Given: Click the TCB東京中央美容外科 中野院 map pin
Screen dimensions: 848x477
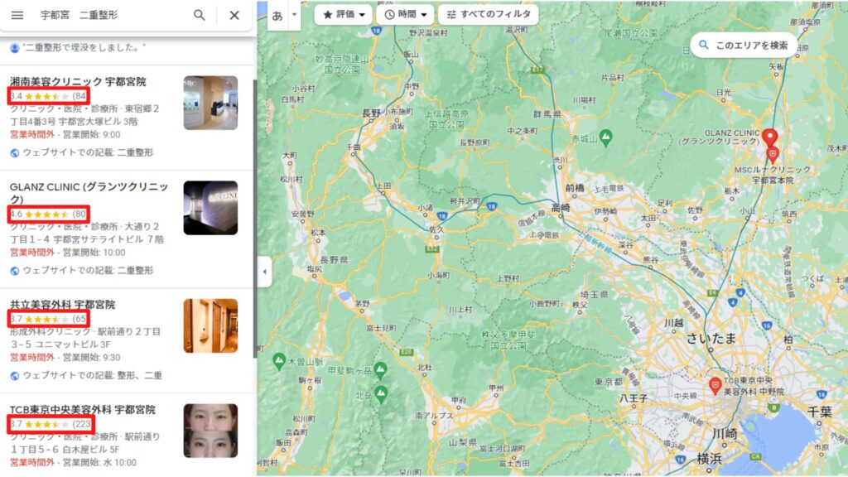Looking at the screenshot, I should (715, 386).
